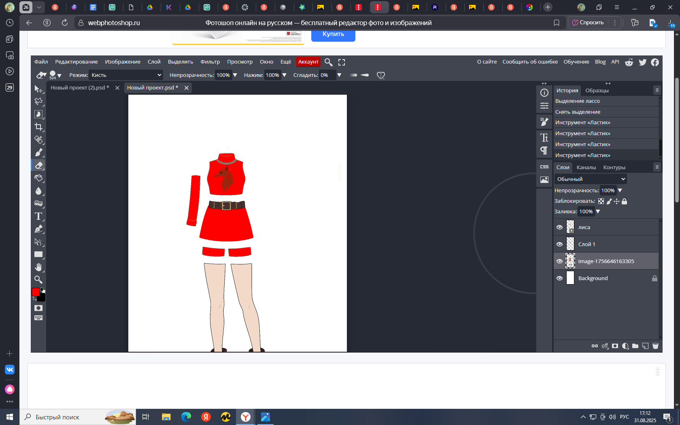Expand the Режим Кисть dropdown
680x425 pixels.
click(x=126, y=75)
